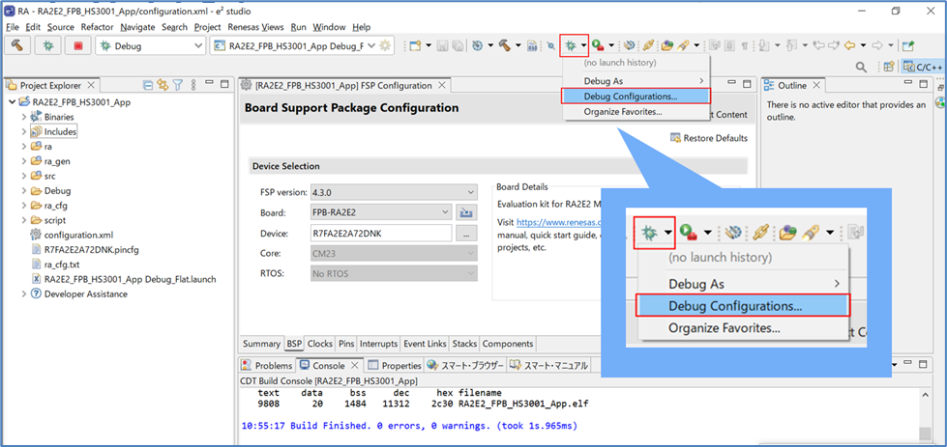Screen dimensions: 947x447
Task: Click Link with Editor icon in Project Explorer
Action: pyautogui.click(x=163, y=86)
